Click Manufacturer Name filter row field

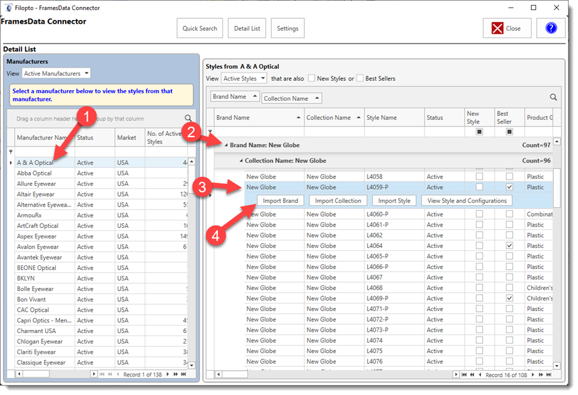(44, 152)
